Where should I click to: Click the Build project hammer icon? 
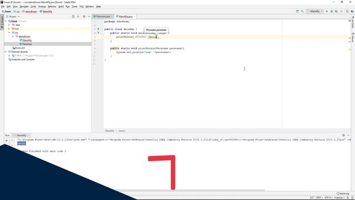[302, 11]
